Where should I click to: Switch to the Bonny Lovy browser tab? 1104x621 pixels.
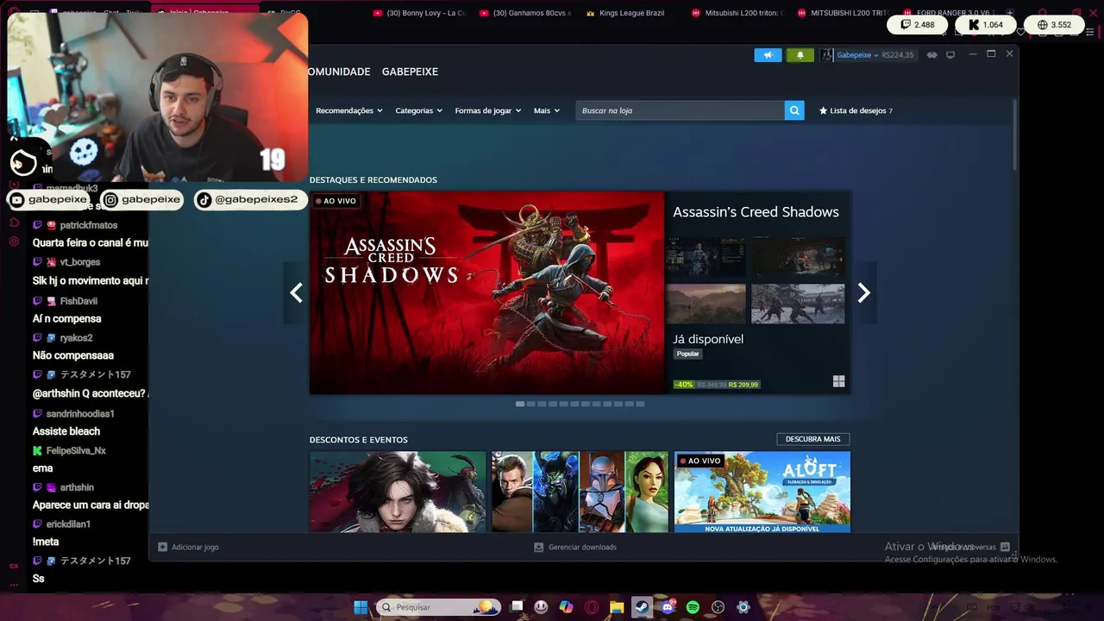point(419,13)
